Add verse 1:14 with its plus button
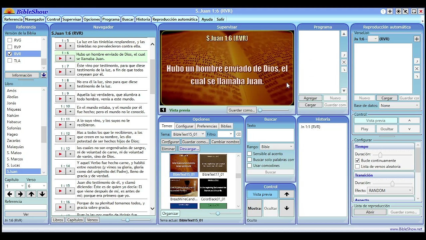The image size is (426, 240). click(70, 171)
